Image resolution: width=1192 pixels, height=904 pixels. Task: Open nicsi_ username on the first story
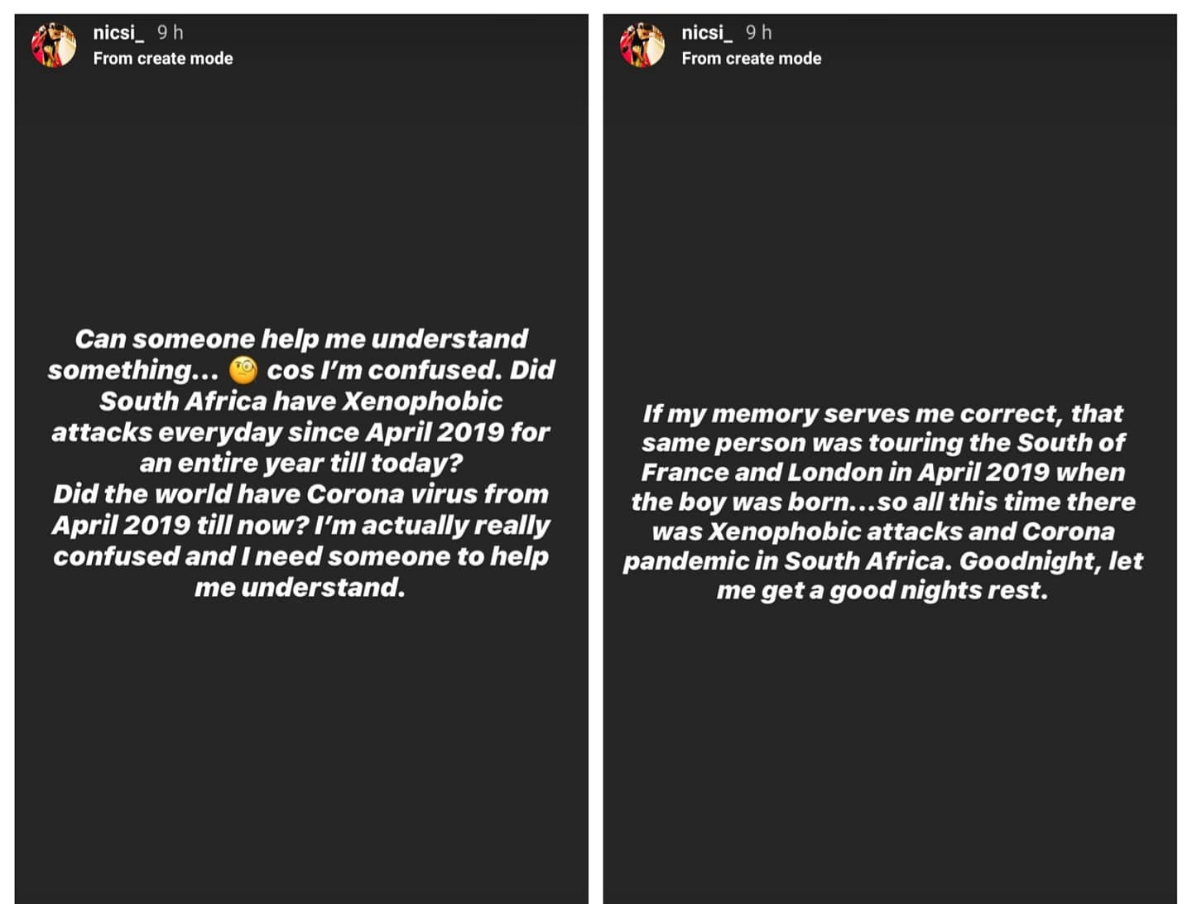118,32
